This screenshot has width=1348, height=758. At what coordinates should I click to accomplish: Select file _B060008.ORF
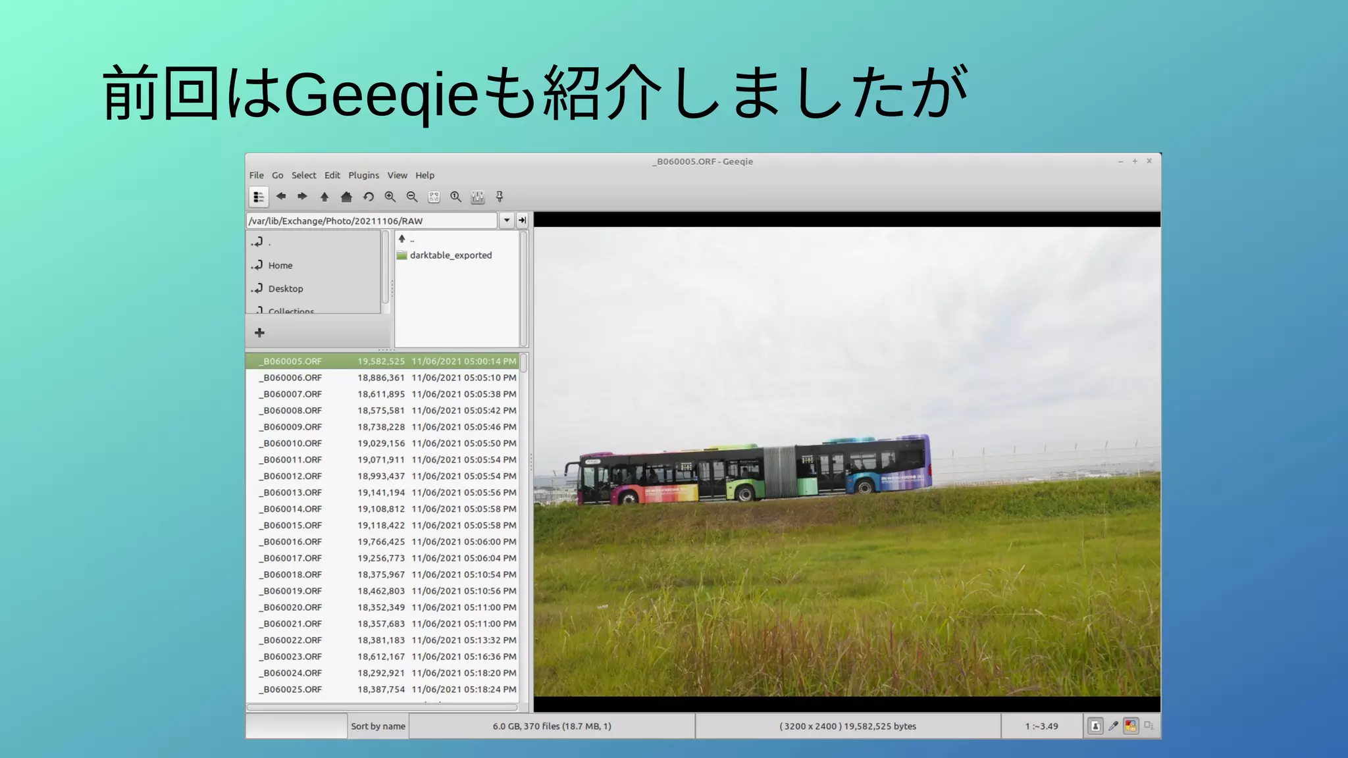(382, 411)
